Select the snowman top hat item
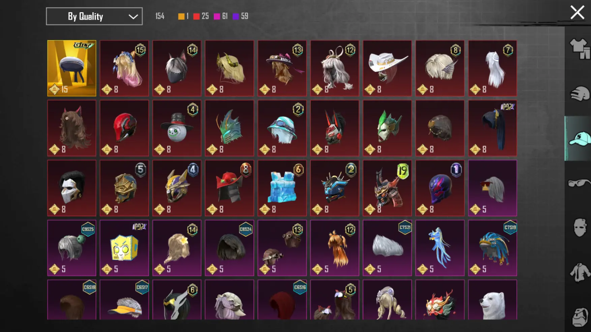Screen dimensions: 591x332 [x=177, y=128]
